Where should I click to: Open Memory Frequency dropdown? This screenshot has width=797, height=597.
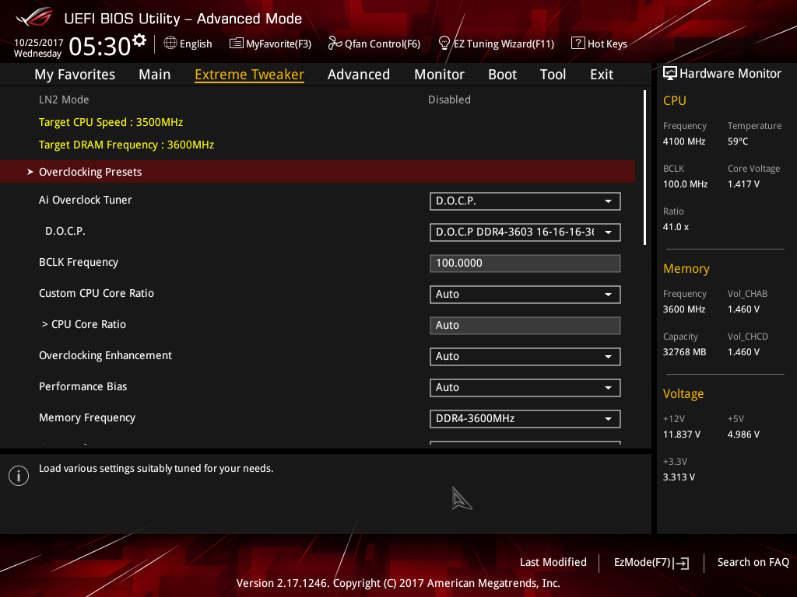[x=525, y=419]
